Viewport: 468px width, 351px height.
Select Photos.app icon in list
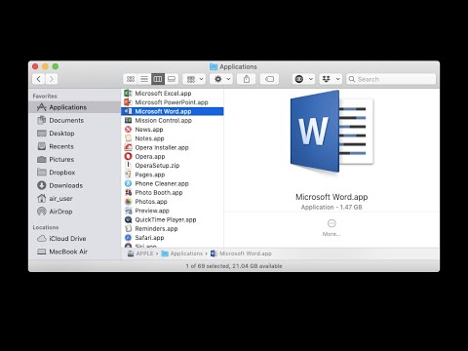click(128, 202)
